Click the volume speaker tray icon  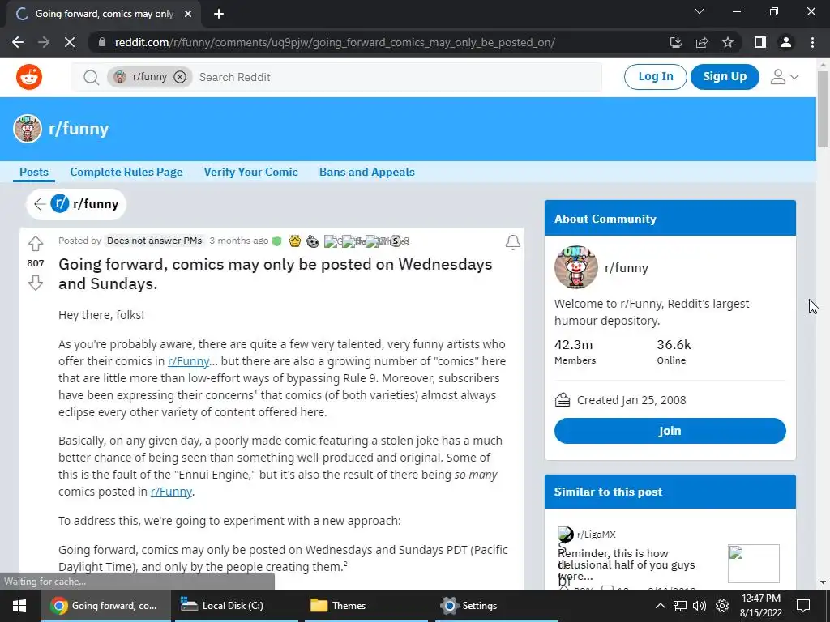[x=700, y=606]
